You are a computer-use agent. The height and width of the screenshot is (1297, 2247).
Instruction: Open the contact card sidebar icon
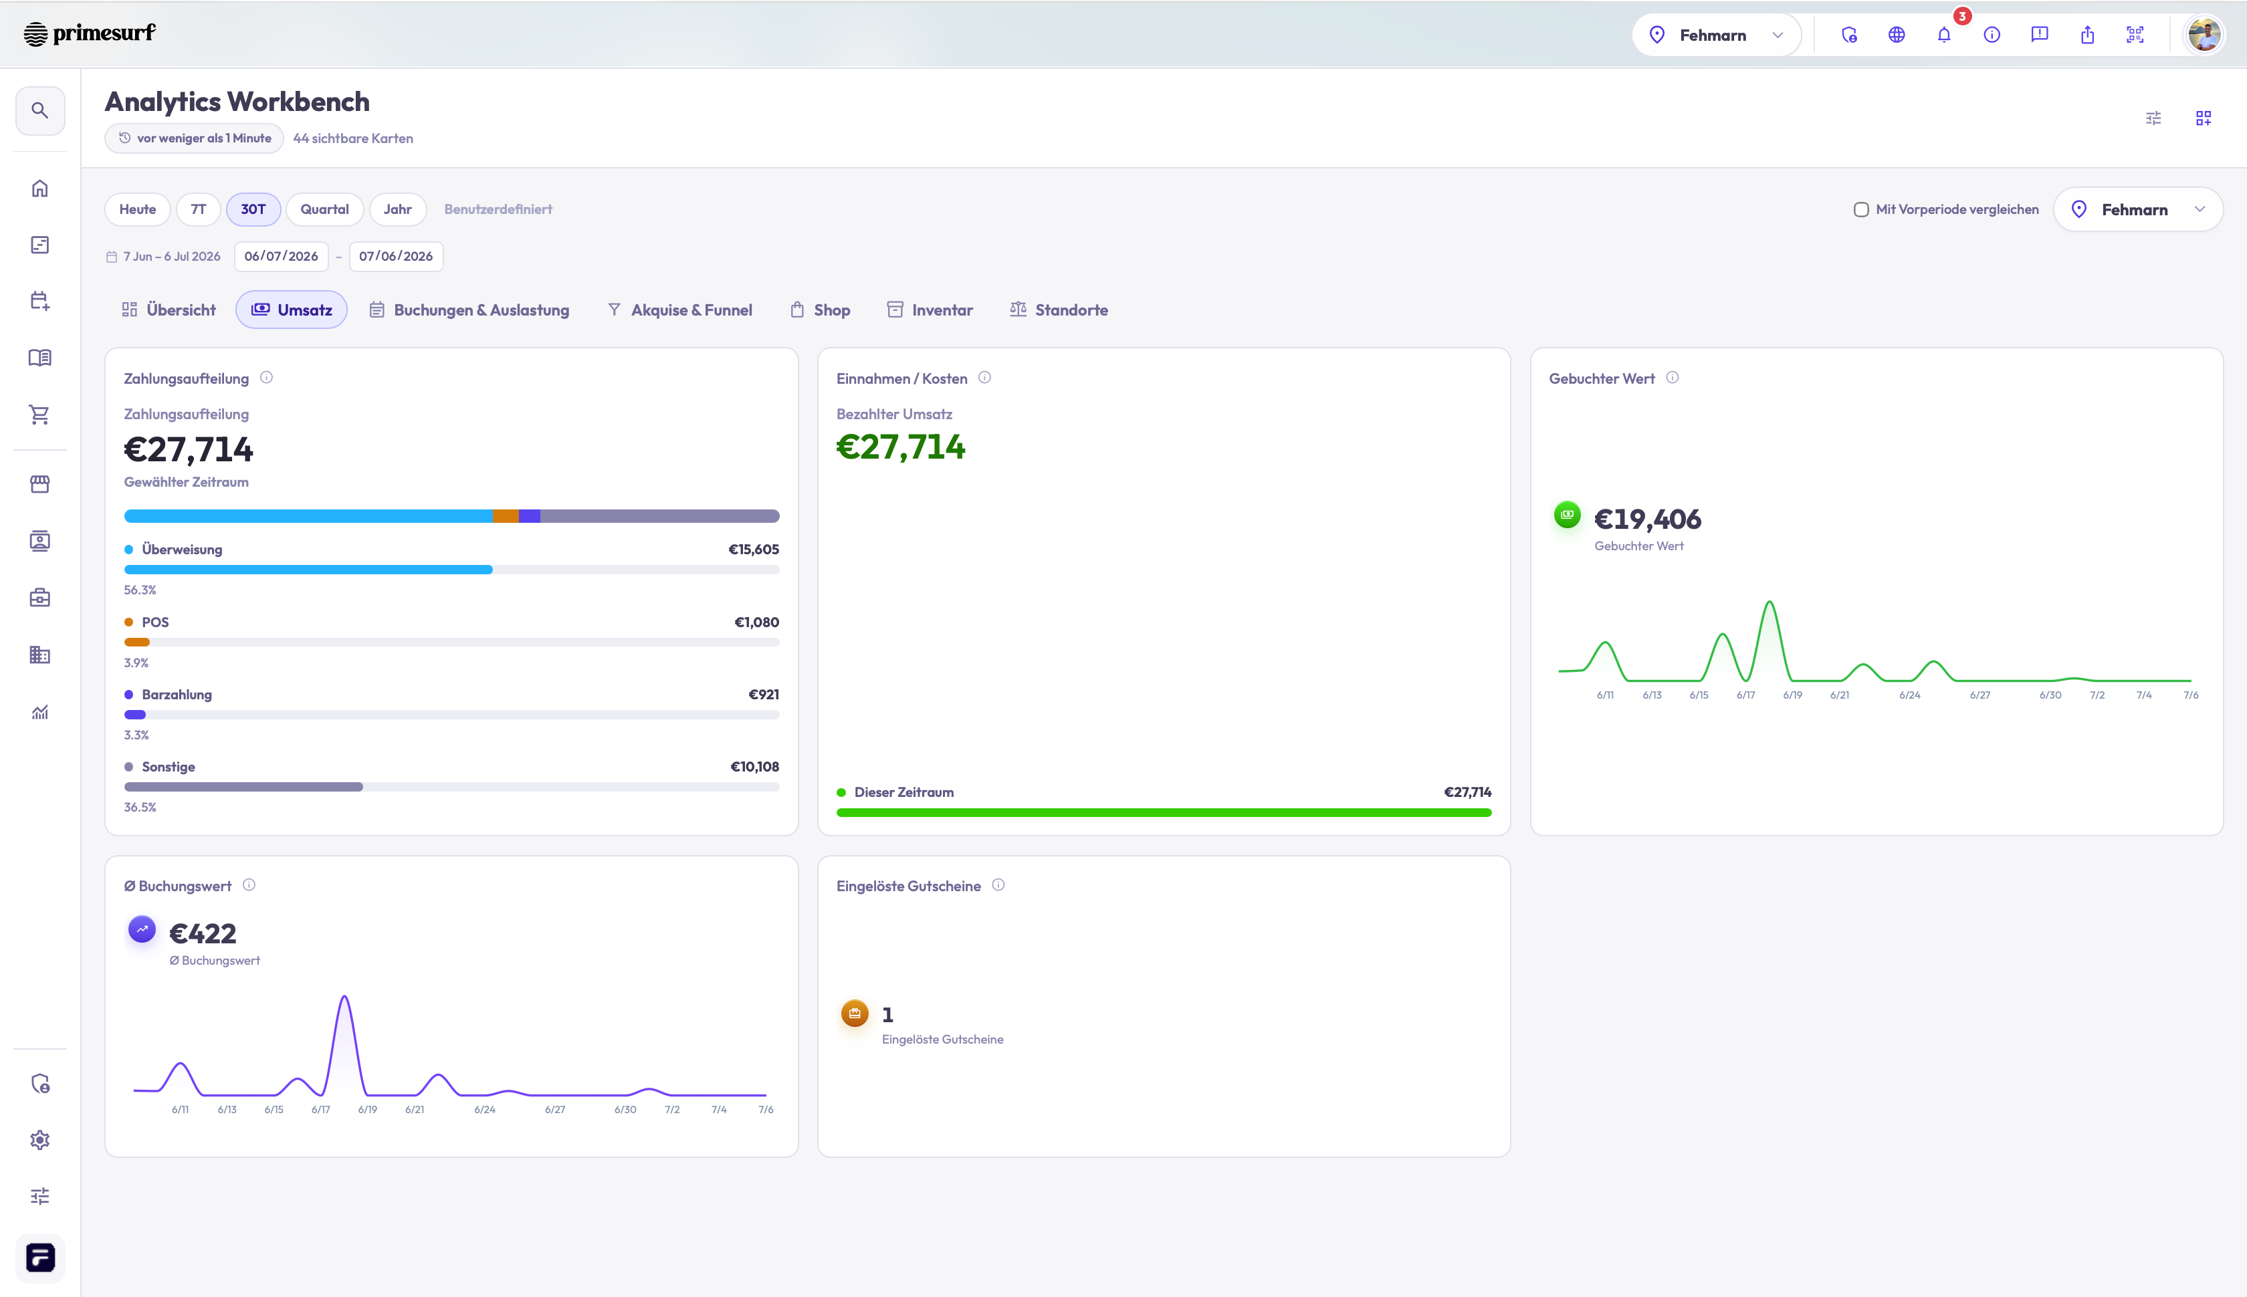(40, 541)
